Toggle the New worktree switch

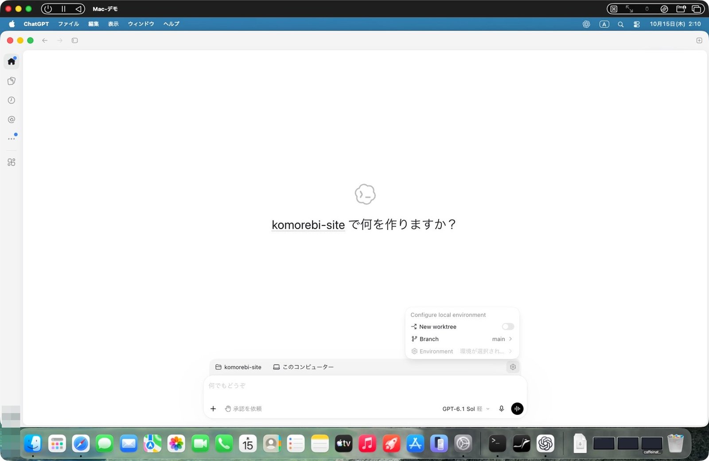click(x=508, y=327)
